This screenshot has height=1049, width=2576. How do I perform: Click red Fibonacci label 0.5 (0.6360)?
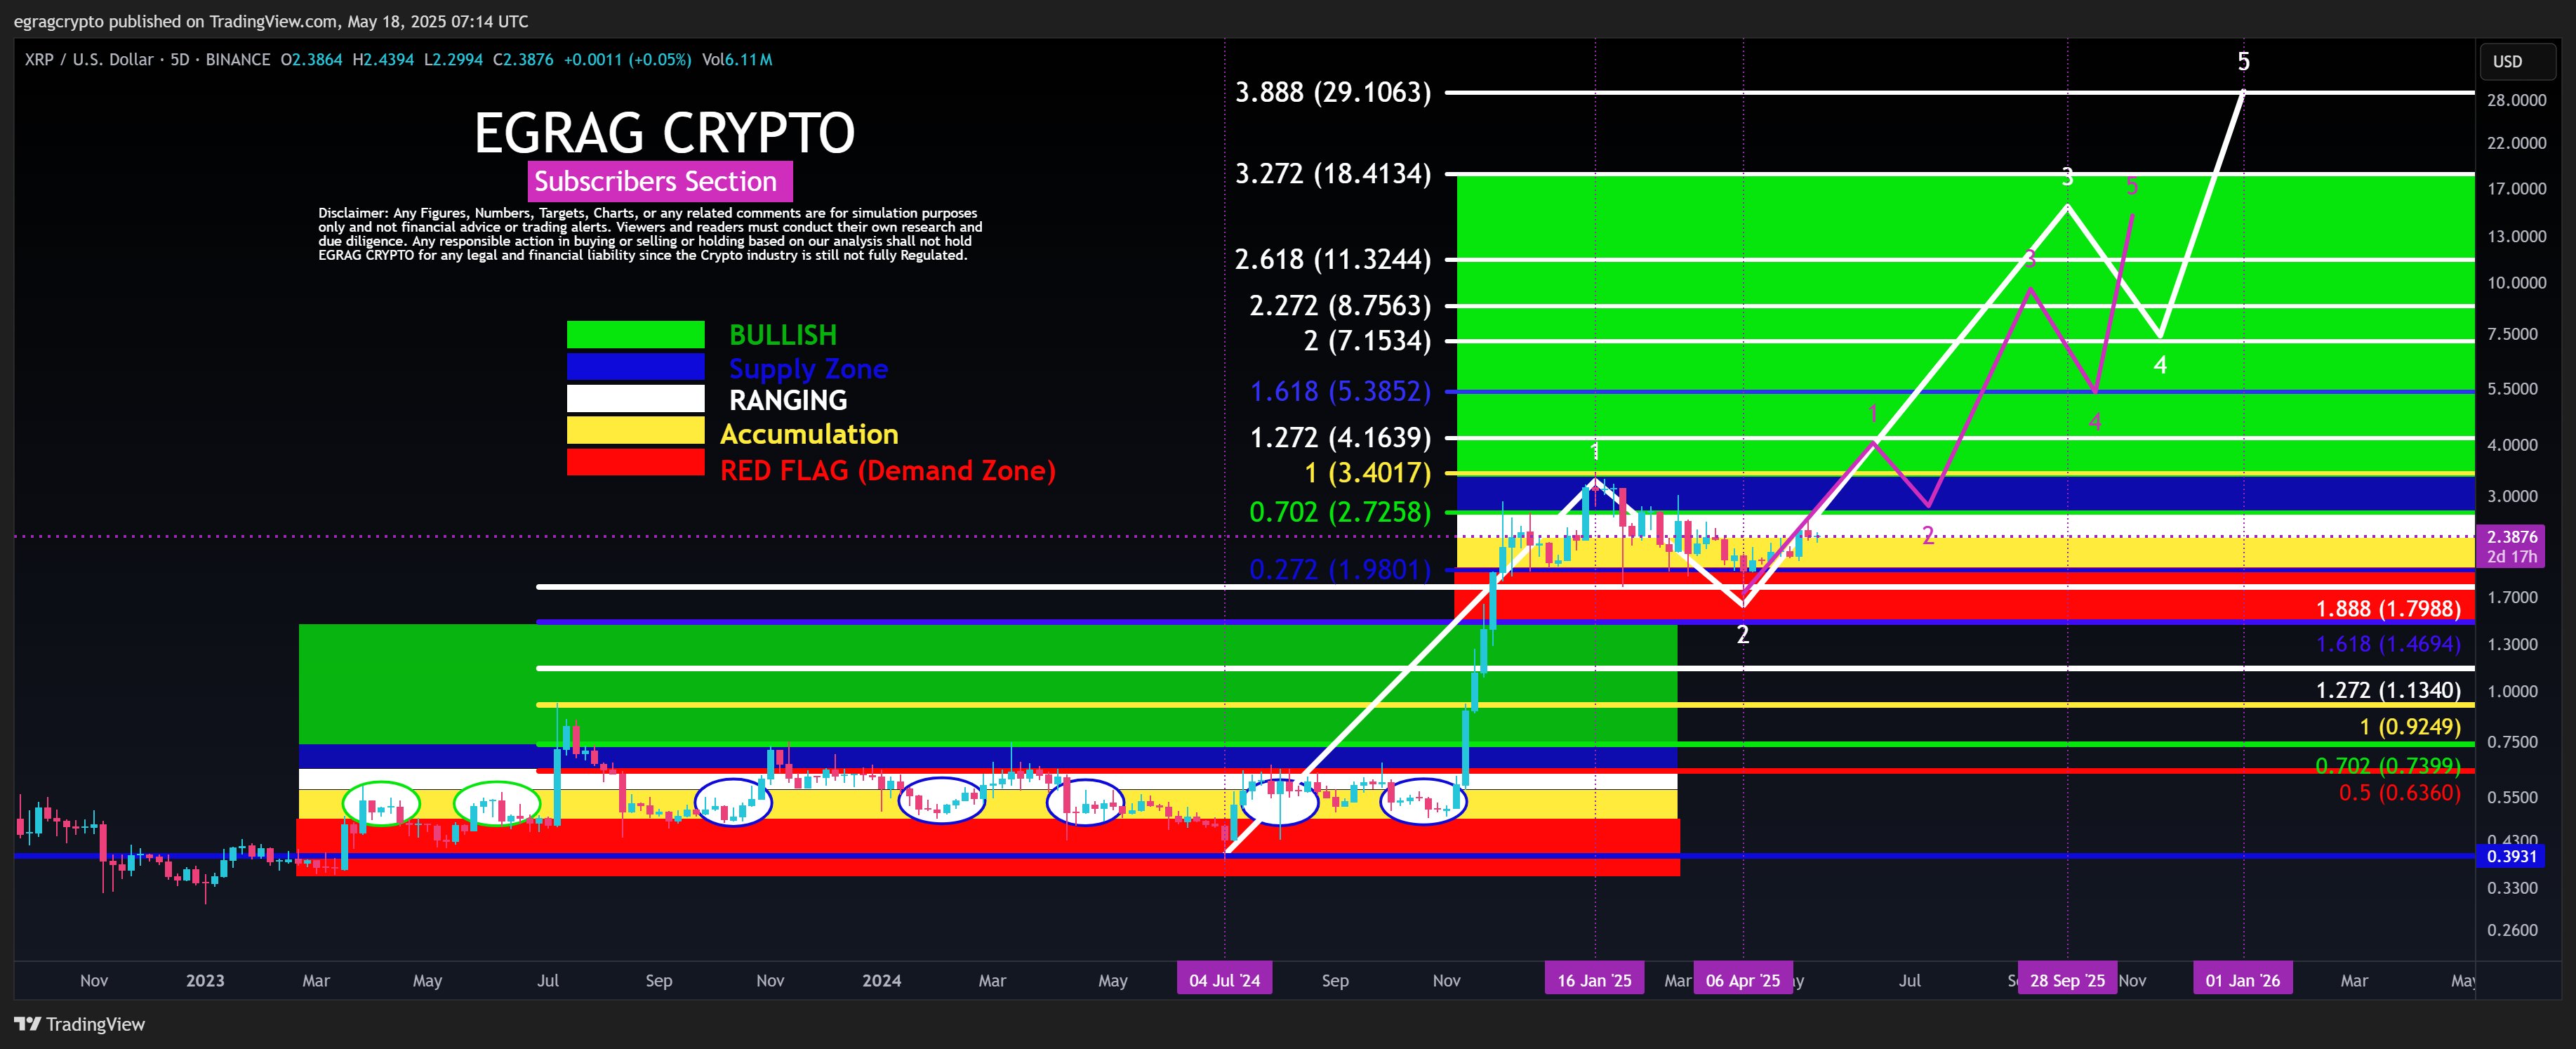2399,793
